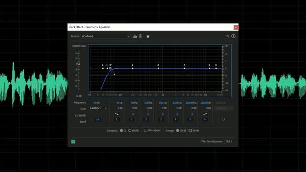Click the L band gain 0 dB value
Viewport: 306px width, 172px height.
[120, 108]
